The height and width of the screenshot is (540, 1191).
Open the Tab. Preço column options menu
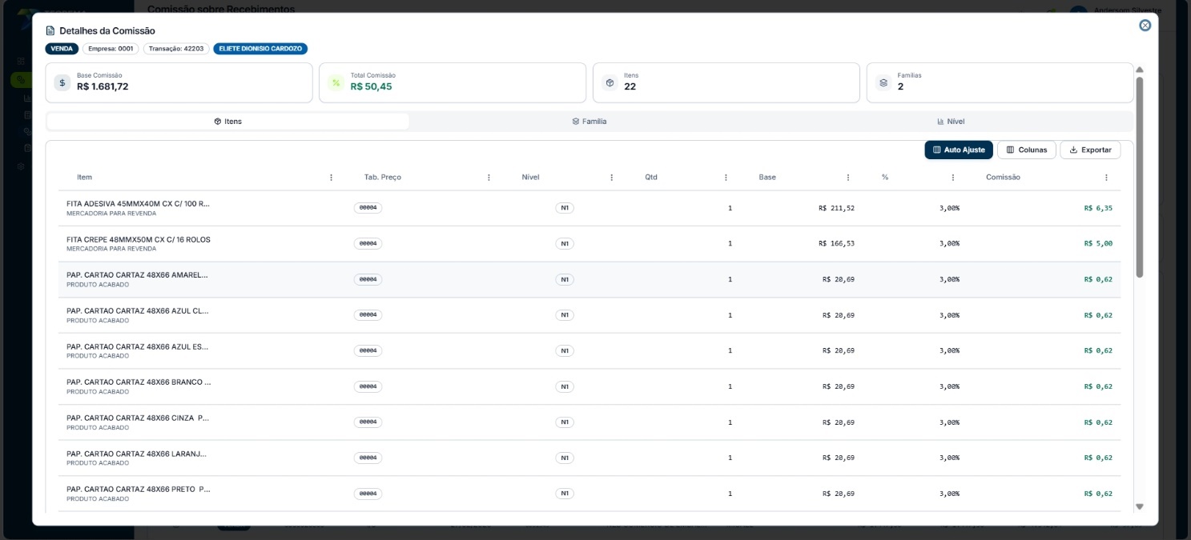[489, 177]
